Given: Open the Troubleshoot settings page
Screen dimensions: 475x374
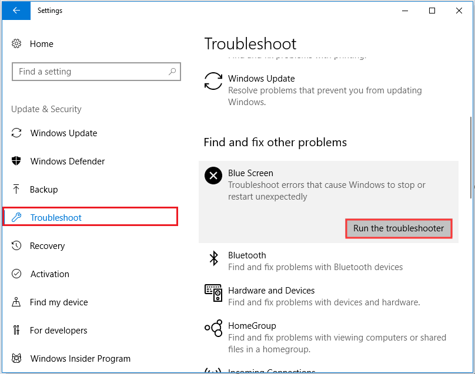Looking at the screenshot, I should (56, 218).
